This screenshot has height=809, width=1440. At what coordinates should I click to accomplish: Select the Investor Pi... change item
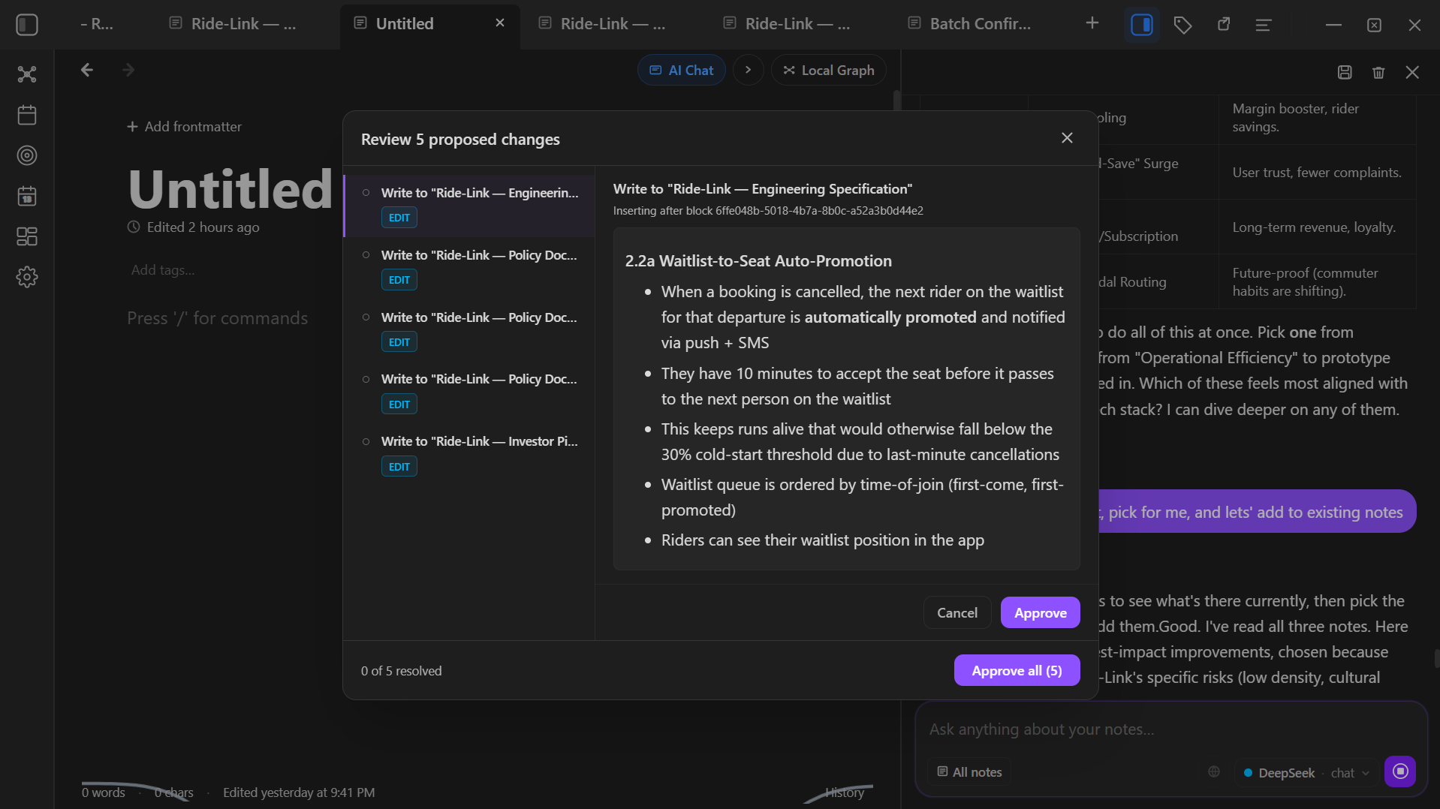[x=469, y=454]
